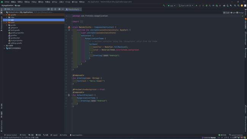Select the MainActivity.kt editor tab
Screen dimensions: 247x139
coord(73,9)
